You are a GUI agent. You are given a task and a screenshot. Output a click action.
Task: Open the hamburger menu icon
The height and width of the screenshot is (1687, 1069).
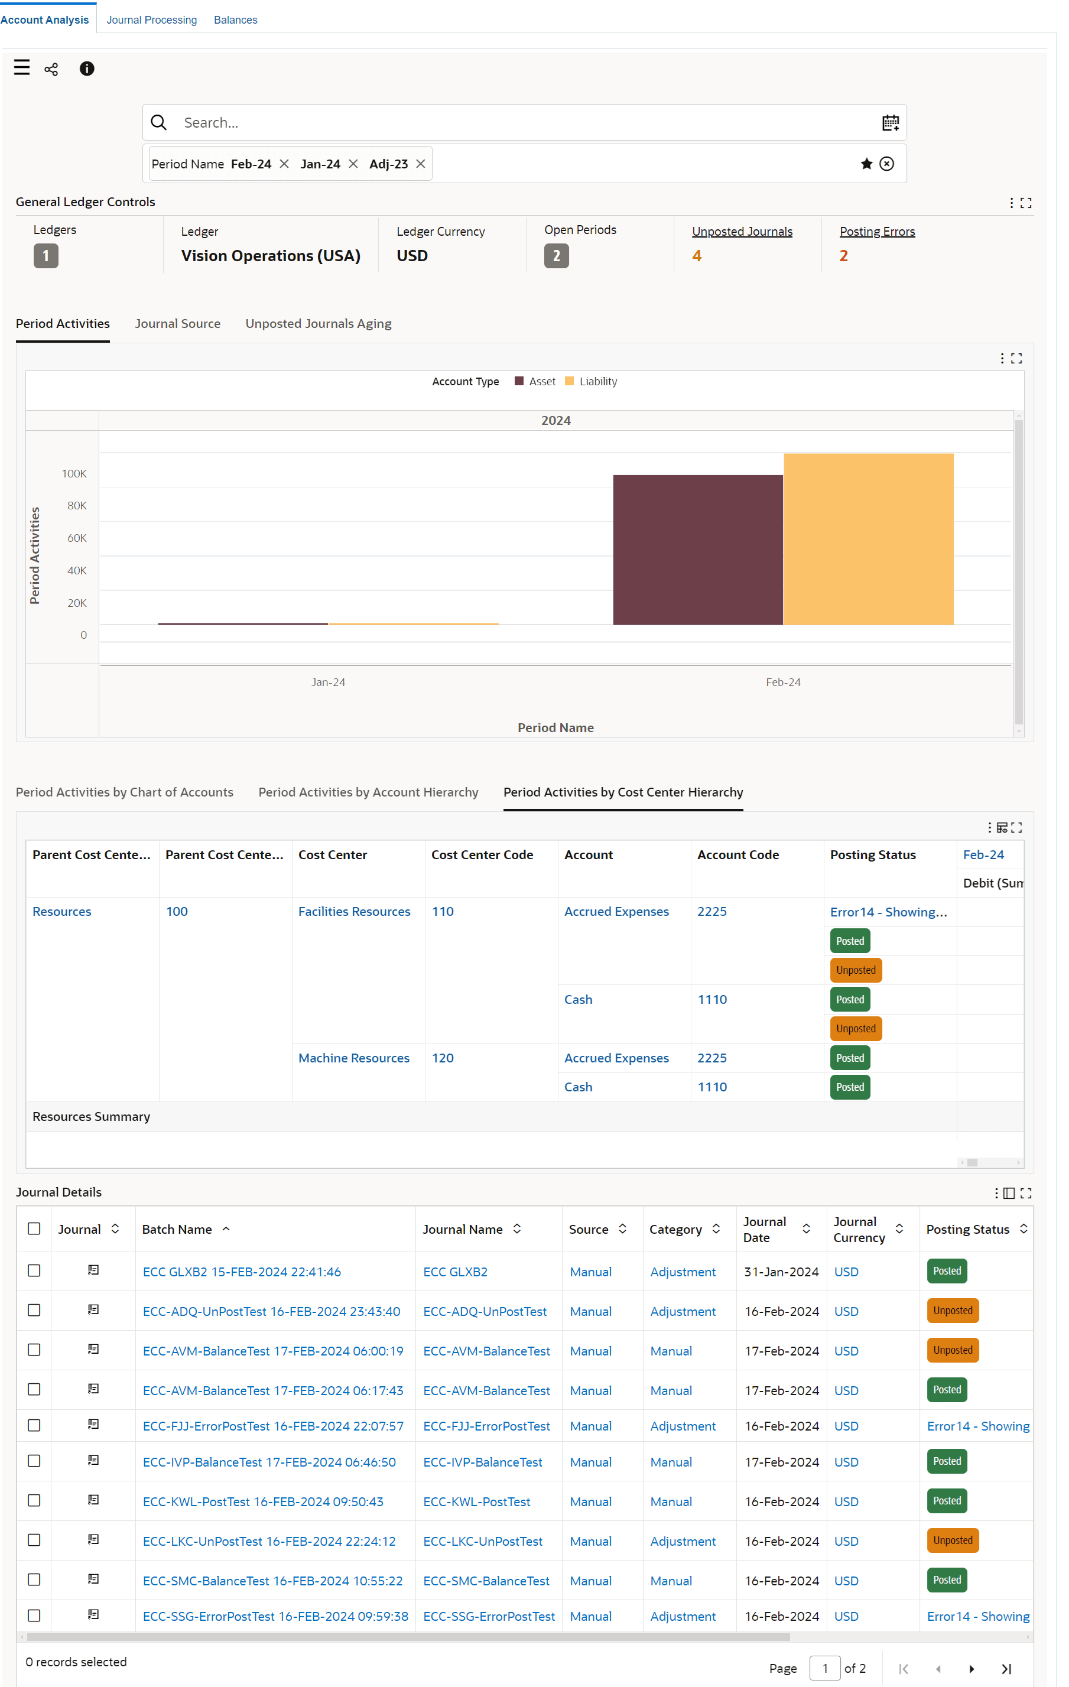[22, 68]
